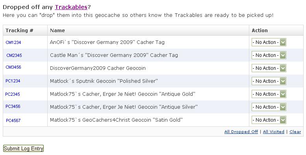
Task: Open tracking number PC2345 link
Action: pos(13,94)
